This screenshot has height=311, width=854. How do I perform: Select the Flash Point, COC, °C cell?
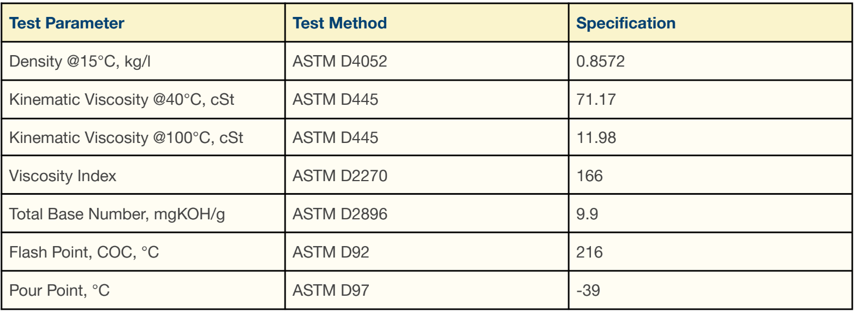(143, 252)
